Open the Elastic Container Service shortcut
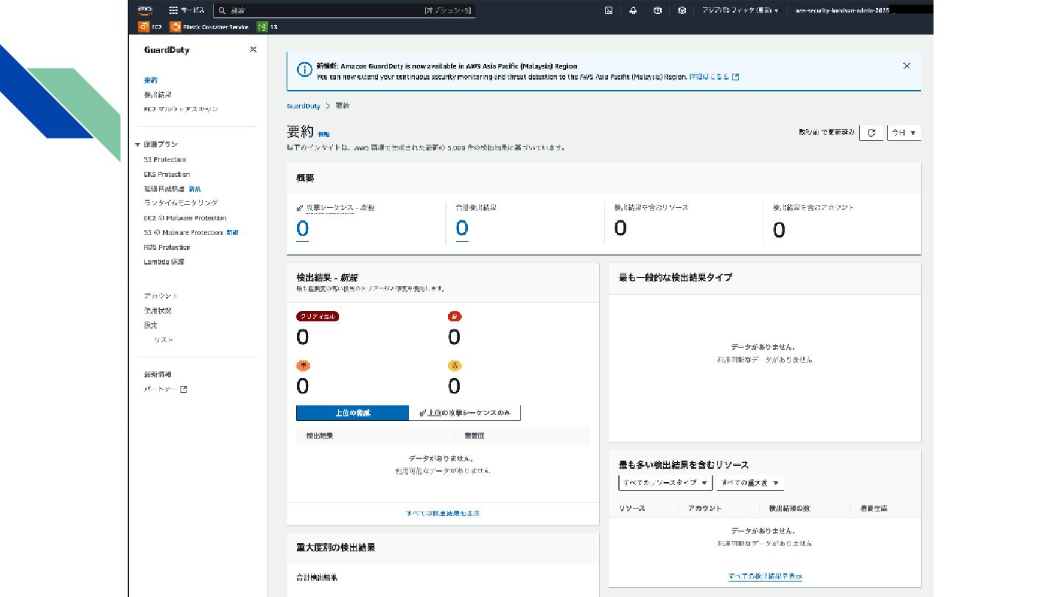This screenshot has height=597, width=1061. pos(209,27)
